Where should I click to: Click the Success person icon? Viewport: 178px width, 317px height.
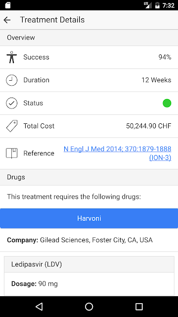tap(12, 57)
